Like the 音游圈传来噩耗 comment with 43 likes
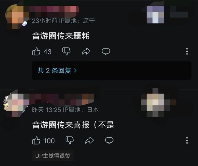 point(36,51)
